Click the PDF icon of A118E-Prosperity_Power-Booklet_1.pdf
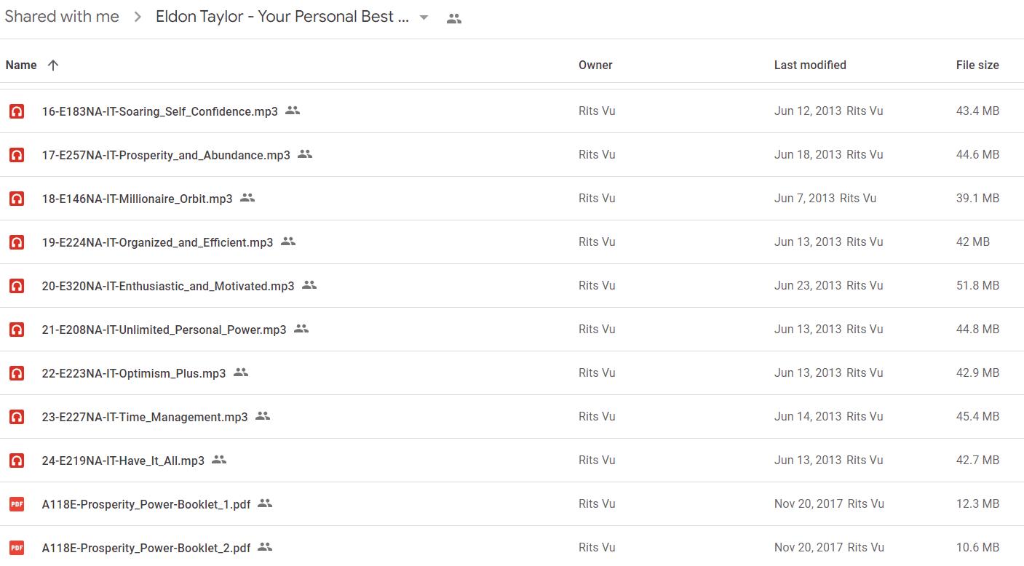1024x566 pixels. pyautogui.click(x=16, y=504)
